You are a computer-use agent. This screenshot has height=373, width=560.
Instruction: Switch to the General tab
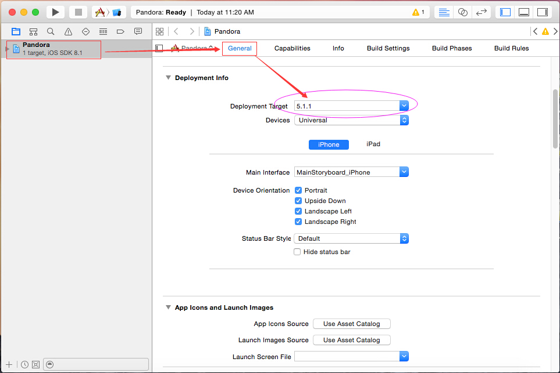pos(240,48)
